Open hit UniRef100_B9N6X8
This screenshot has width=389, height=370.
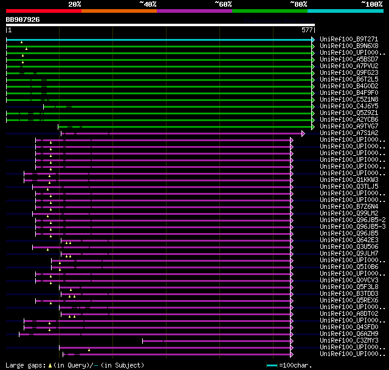tap(349, 46)
